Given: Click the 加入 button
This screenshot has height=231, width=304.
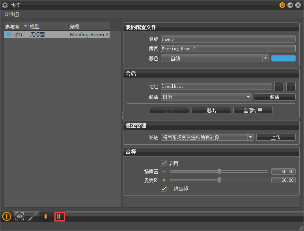Looking at the screenshot, I should click(x=170, y=110).
